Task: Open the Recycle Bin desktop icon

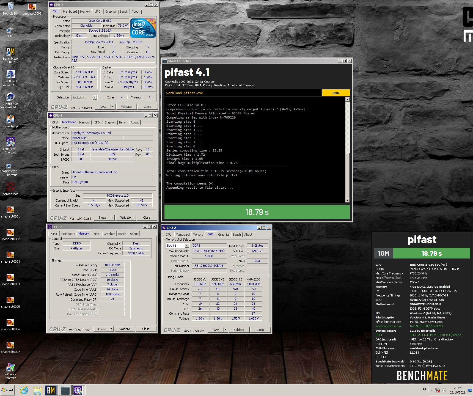Action: pyautogui.click(x=10, y=8)
